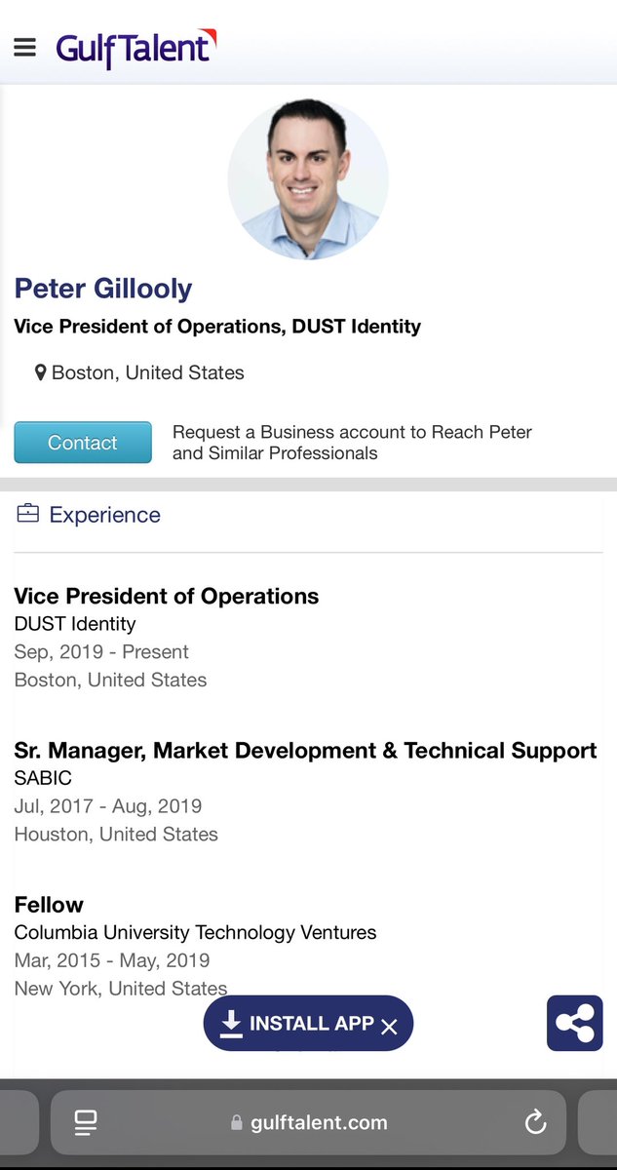Click the share icon button
Viewport: 617px width, 1170px height.
574,1023
